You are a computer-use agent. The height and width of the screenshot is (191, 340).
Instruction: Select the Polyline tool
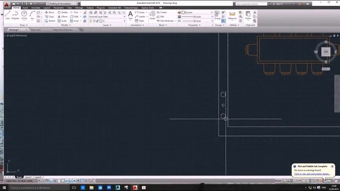15,15
